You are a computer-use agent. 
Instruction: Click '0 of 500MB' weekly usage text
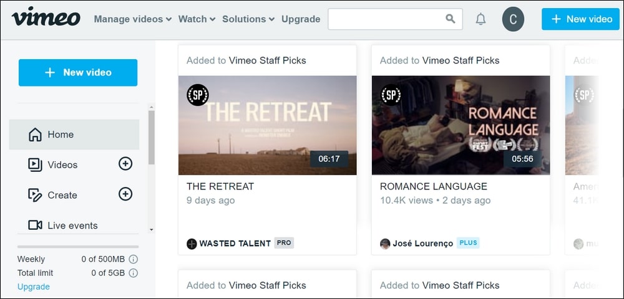103,259
